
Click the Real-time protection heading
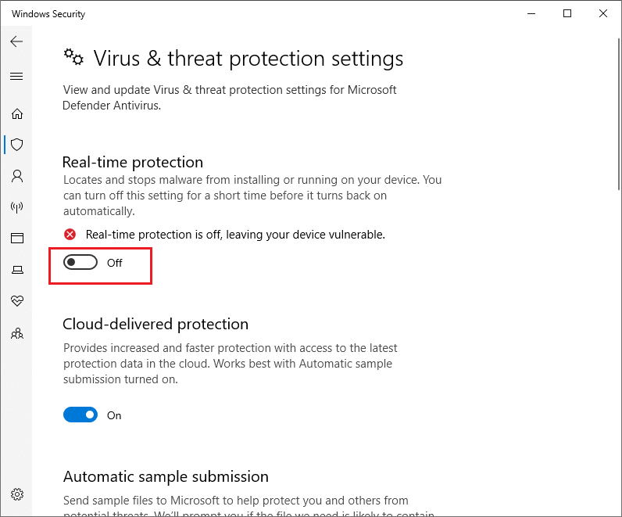tap(133, 162)
